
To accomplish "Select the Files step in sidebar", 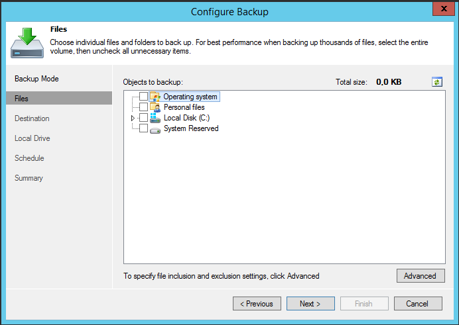I will [59, 98].
